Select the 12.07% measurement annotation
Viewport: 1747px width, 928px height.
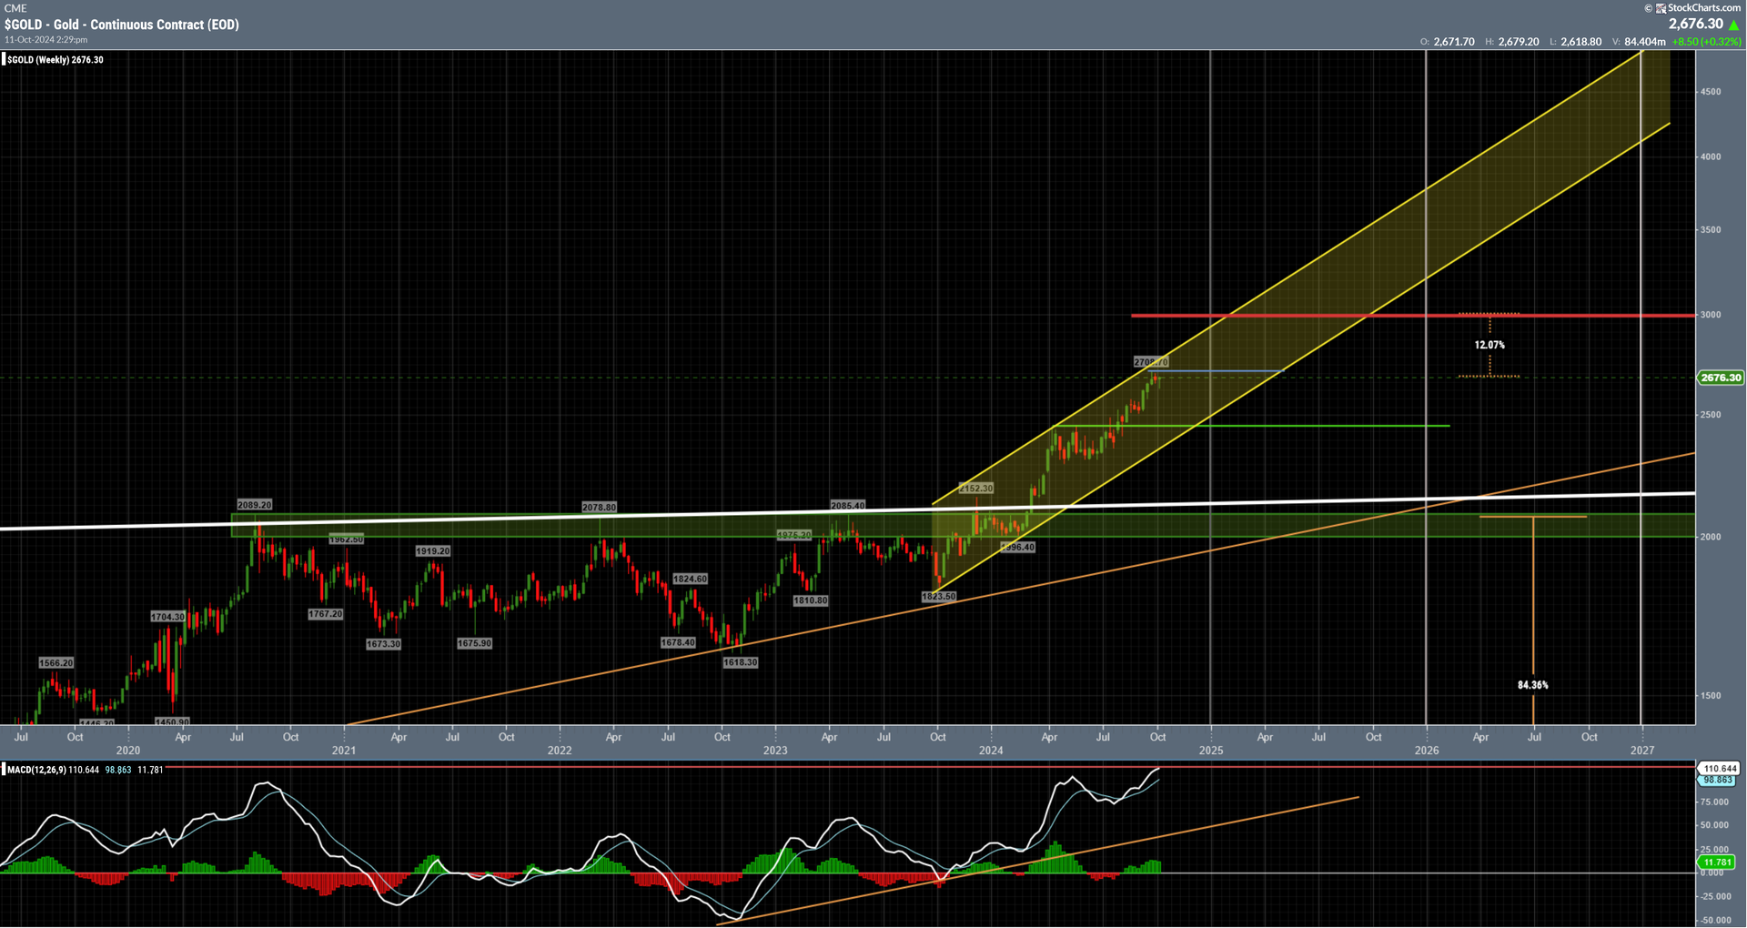pyautogui.click(x=1489, y=345)
